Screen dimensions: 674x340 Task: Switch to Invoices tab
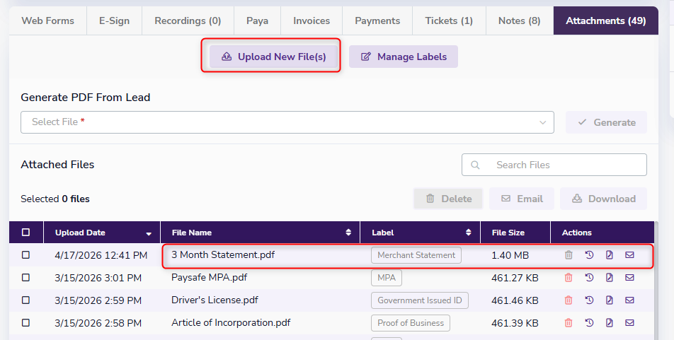tap(312, 20)
